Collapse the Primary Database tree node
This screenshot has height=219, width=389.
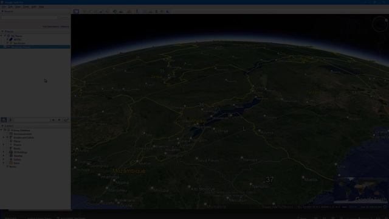click(2, 130)
